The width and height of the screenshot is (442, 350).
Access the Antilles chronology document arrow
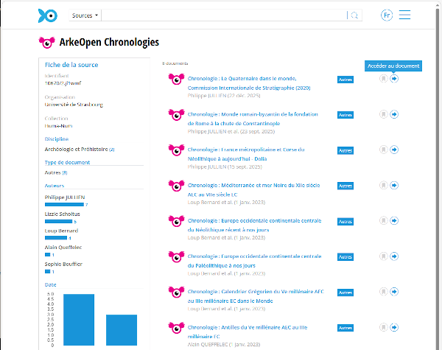[x=394, y=327]
